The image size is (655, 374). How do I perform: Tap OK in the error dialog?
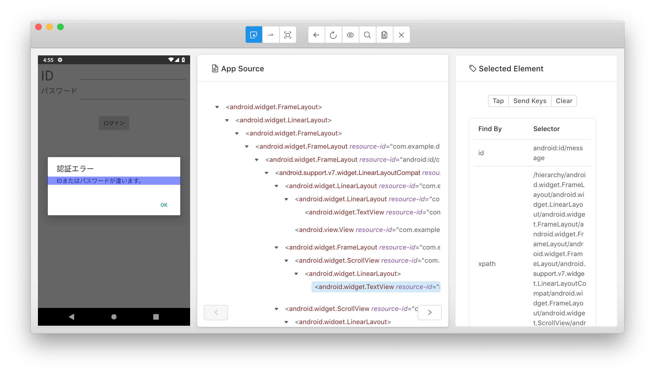pyautogui.click(x=164, y=205)
